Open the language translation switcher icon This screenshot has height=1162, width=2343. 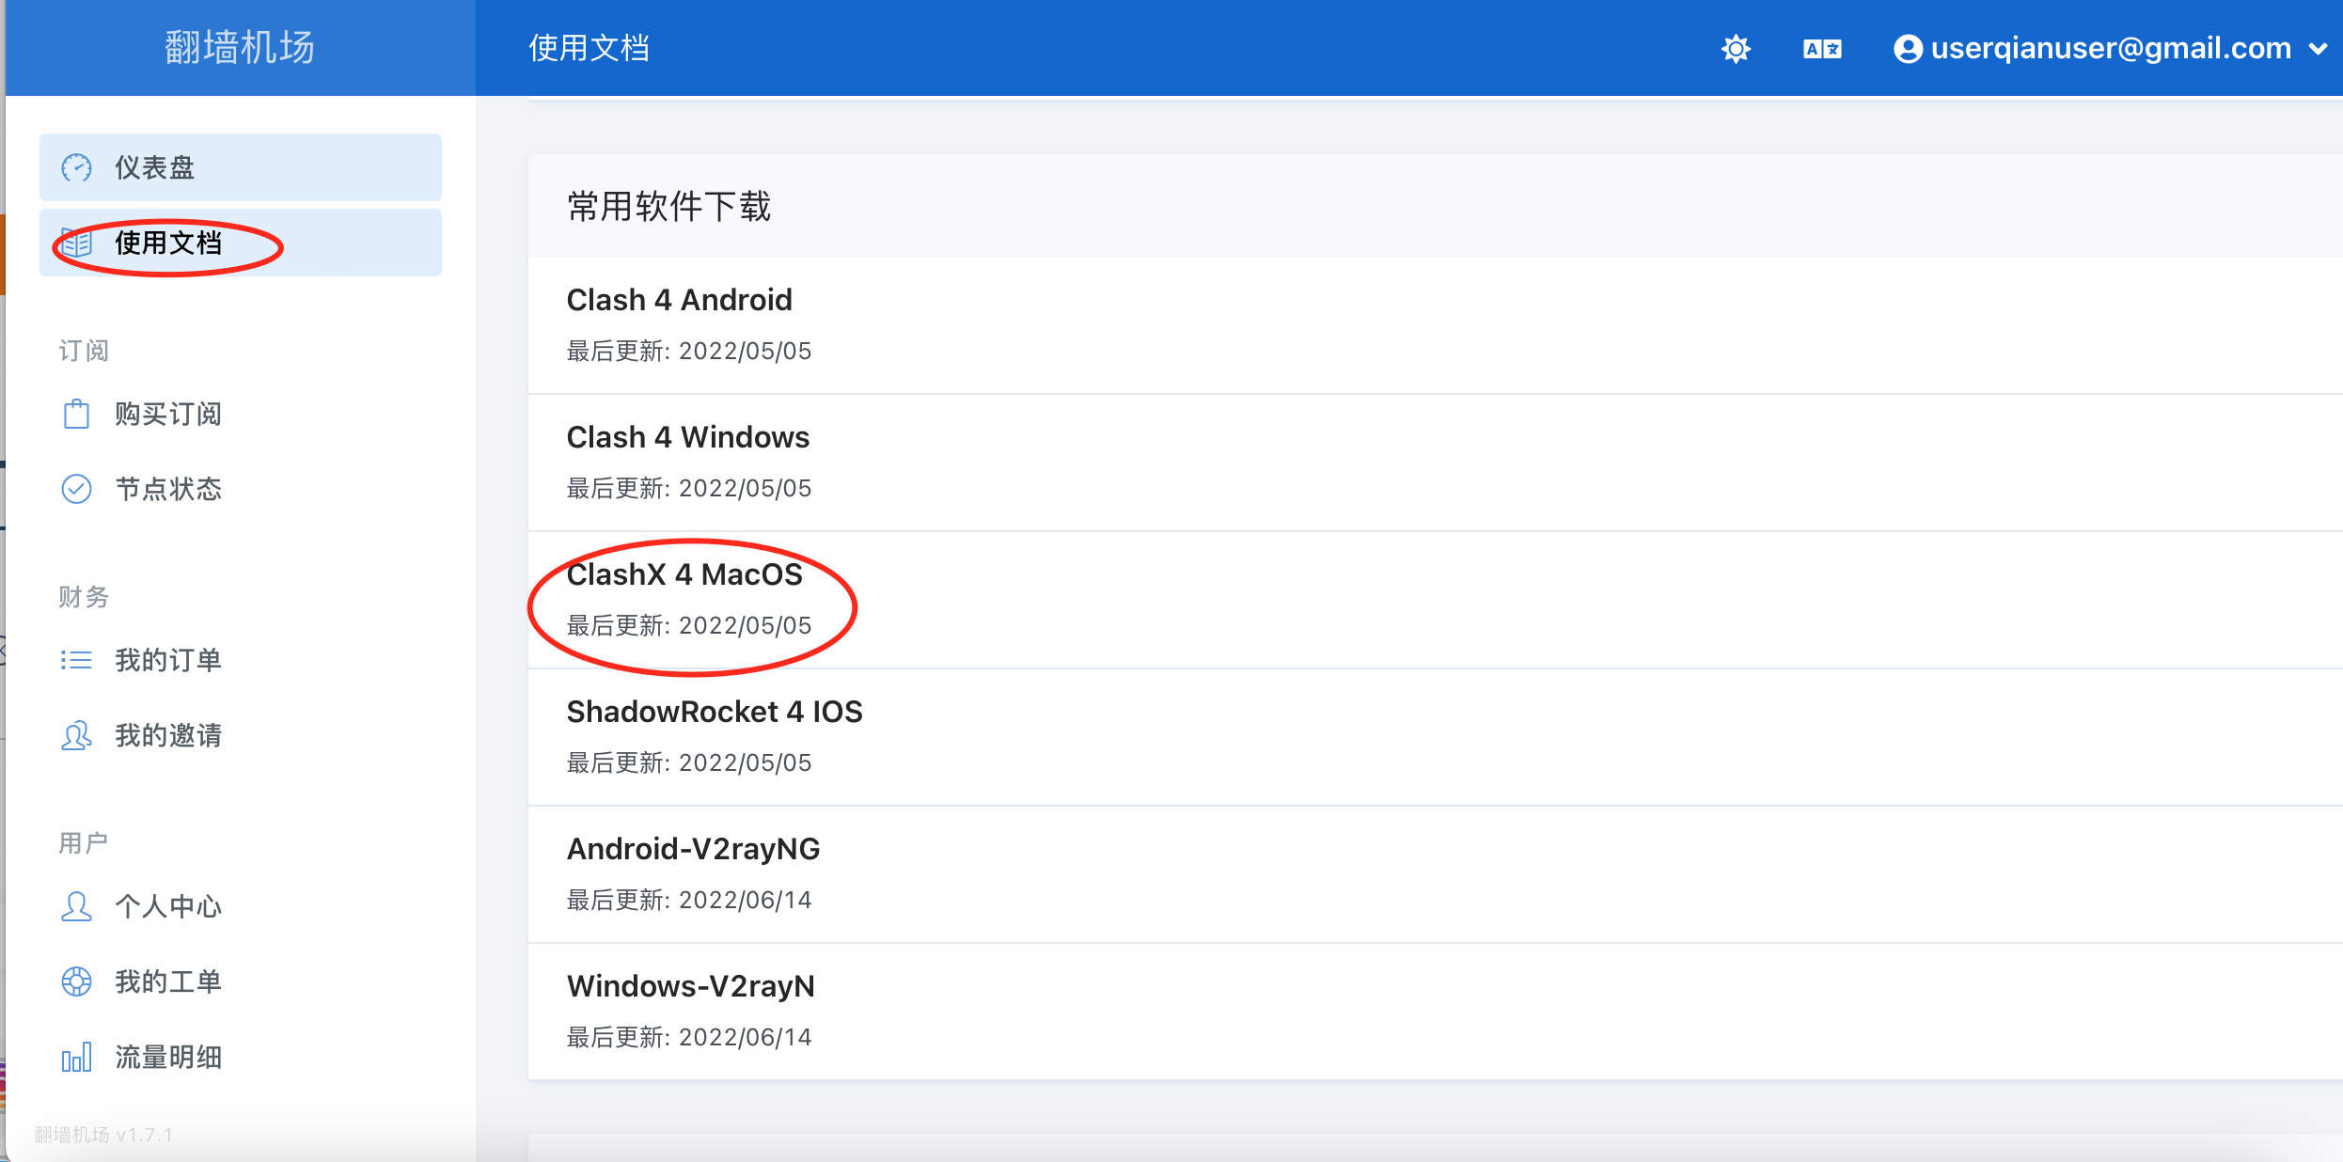tap(1822, 49)
